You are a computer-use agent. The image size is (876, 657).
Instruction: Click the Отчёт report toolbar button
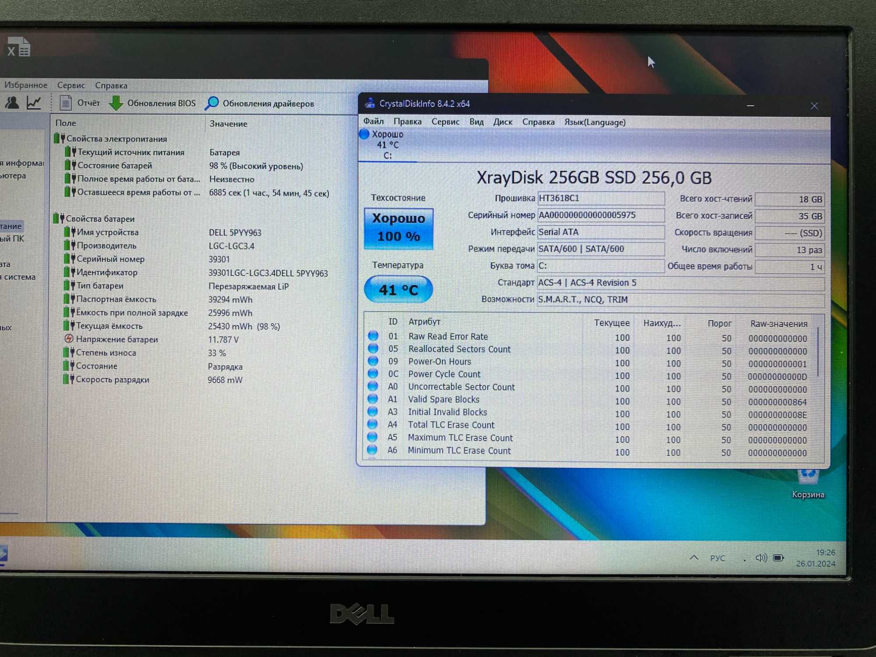(x=80, y=103)
